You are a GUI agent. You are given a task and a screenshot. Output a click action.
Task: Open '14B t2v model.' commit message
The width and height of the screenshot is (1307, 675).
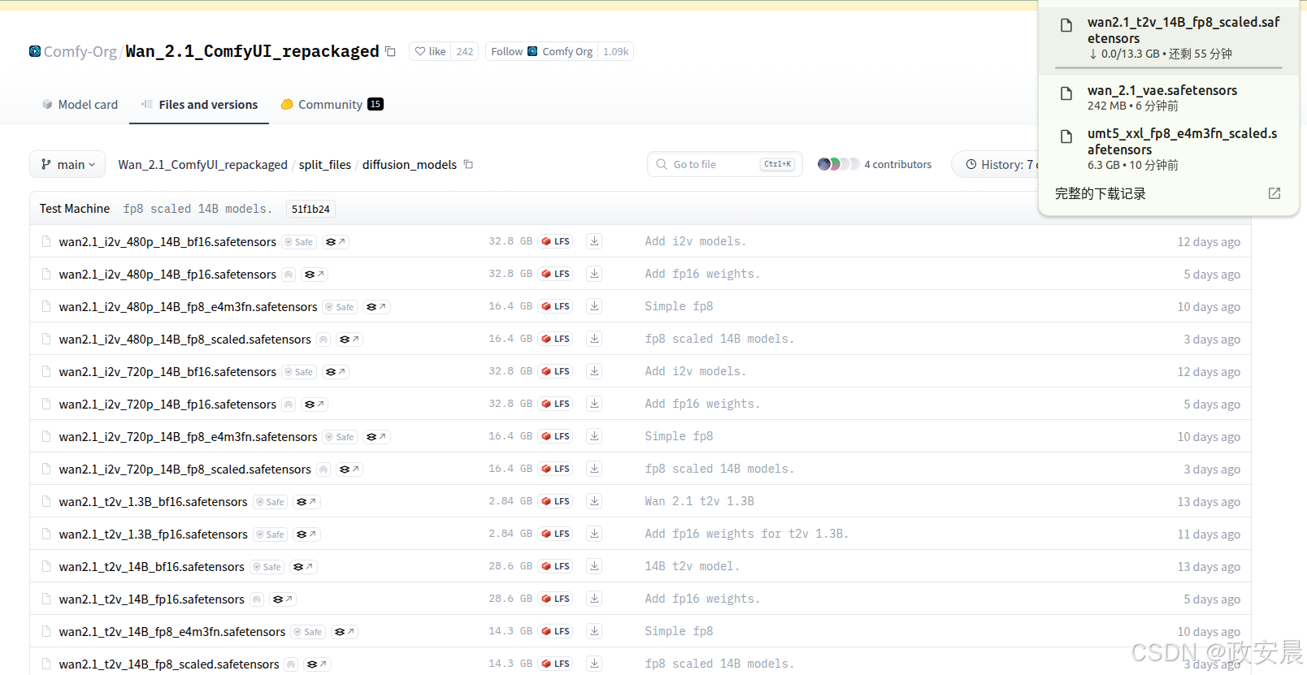693,566
